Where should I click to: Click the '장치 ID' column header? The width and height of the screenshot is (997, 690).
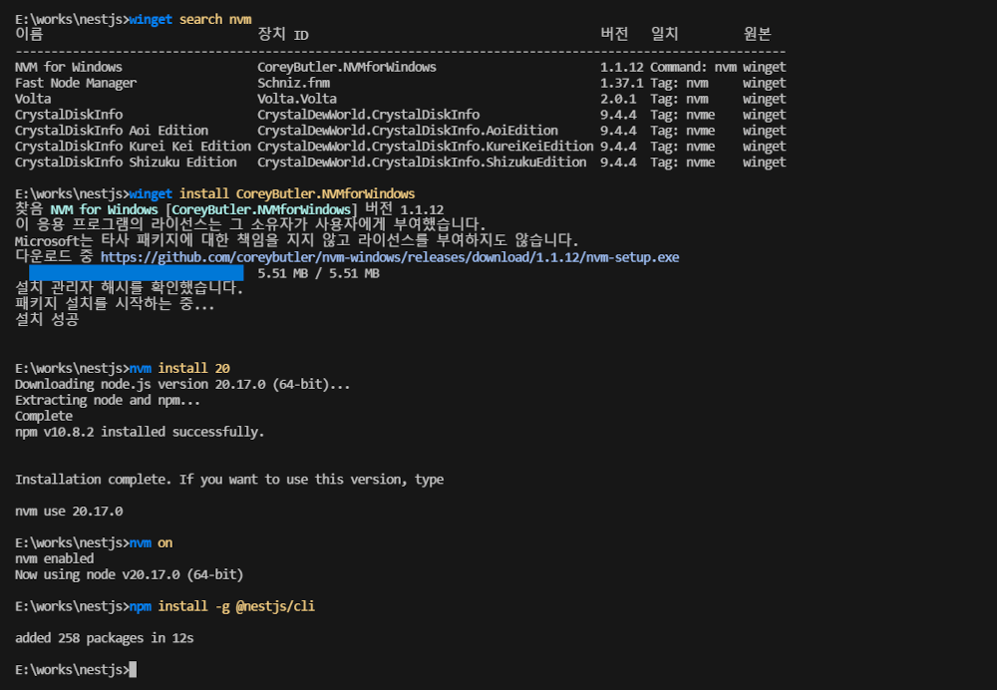283,34
